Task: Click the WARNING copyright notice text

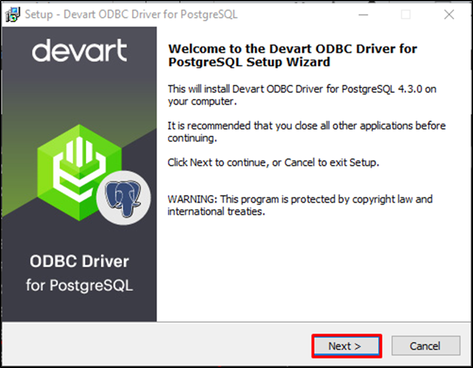Action: click(x=300, y=205)
